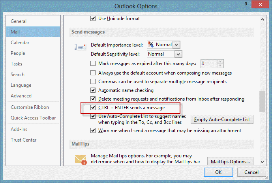Image resolution: width=272 pixels, height=183 pixels.
Task: Increase expiry days spinner up arrow
Action: click(x=220, y=62)
